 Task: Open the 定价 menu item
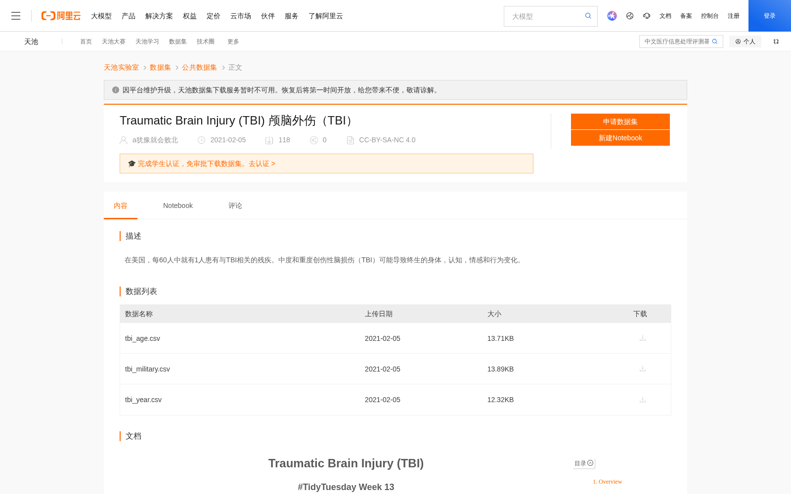coord(214,16)
